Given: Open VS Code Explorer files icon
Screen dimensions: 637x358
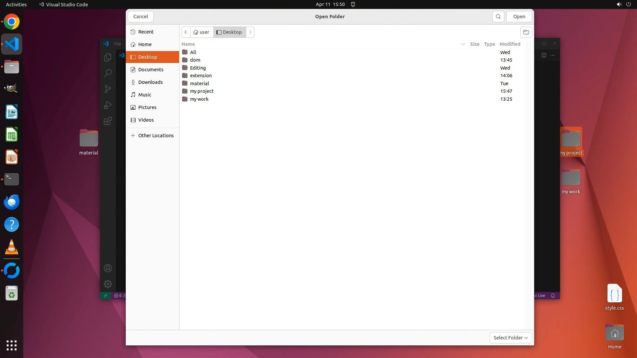Looking at the screenshot, I should pos(108,57).
